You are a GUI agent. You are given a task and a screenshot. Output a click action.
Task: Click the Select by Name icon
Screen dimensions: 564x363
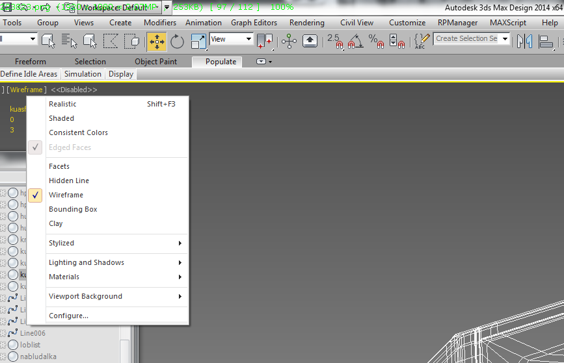coord(69,42)
